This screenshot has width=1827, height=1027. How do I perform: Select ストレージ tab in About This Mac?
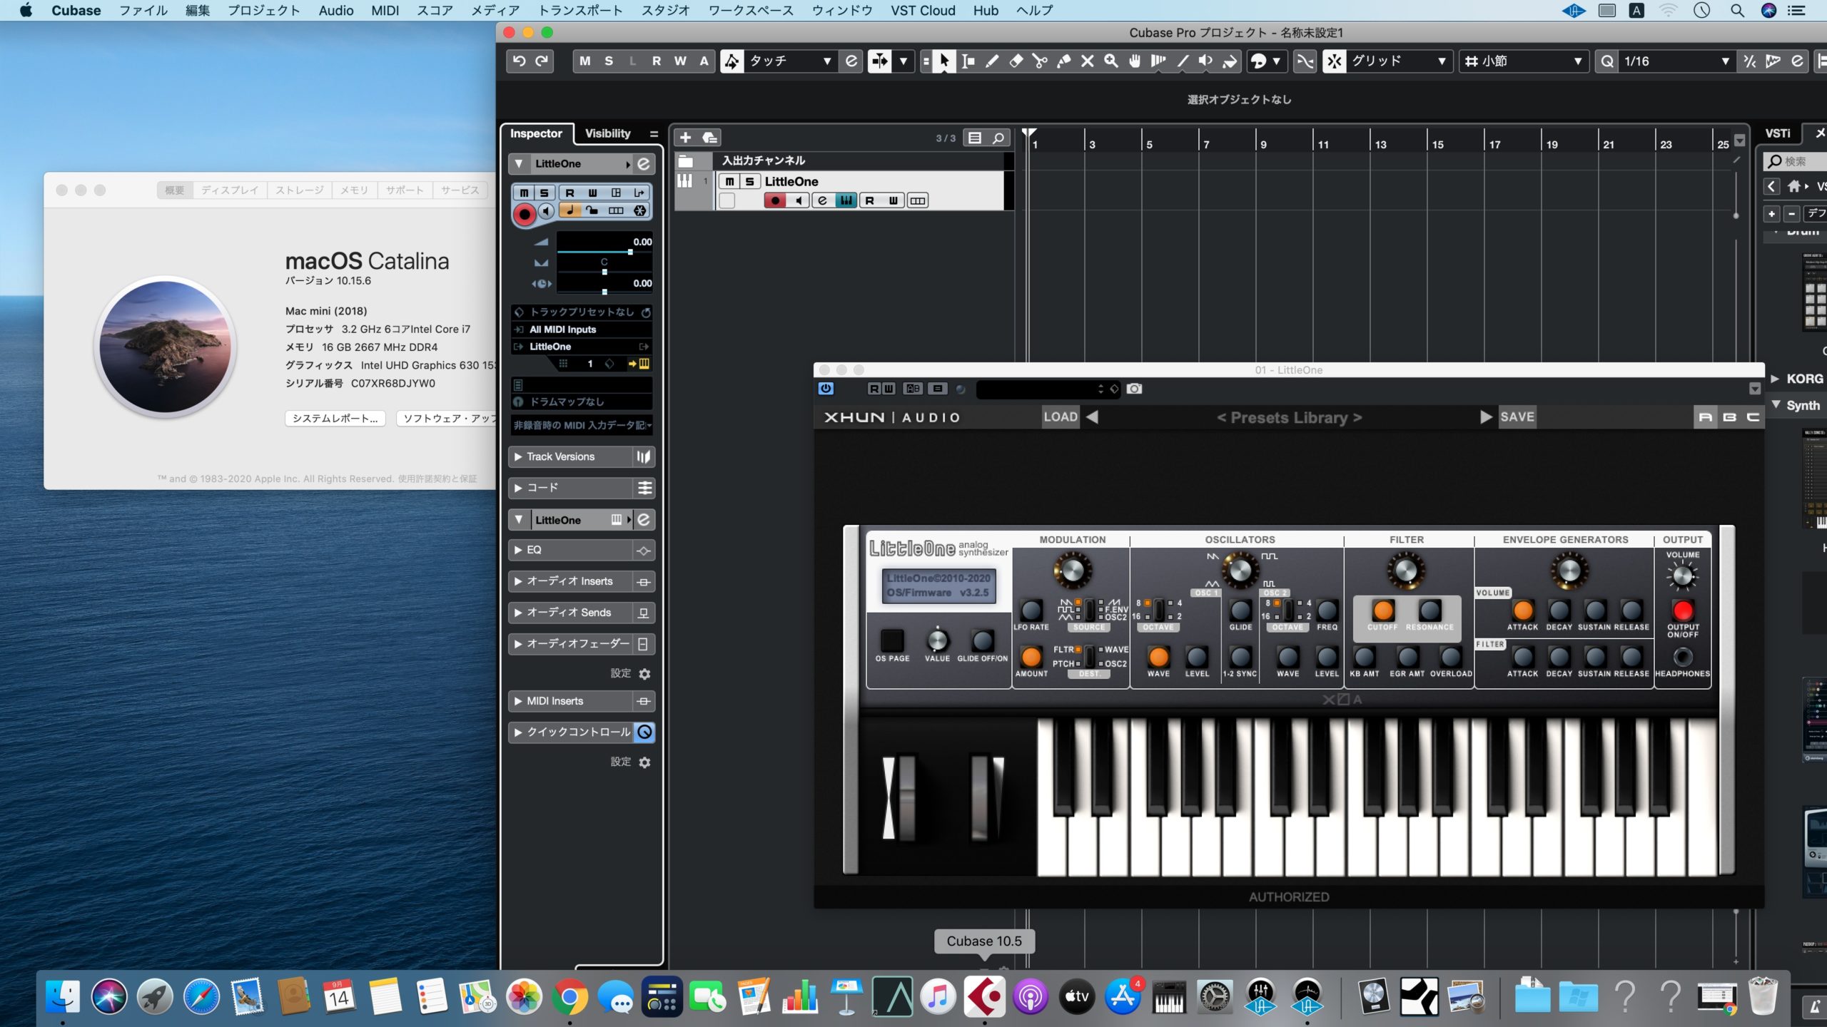[x=300, y=190]
